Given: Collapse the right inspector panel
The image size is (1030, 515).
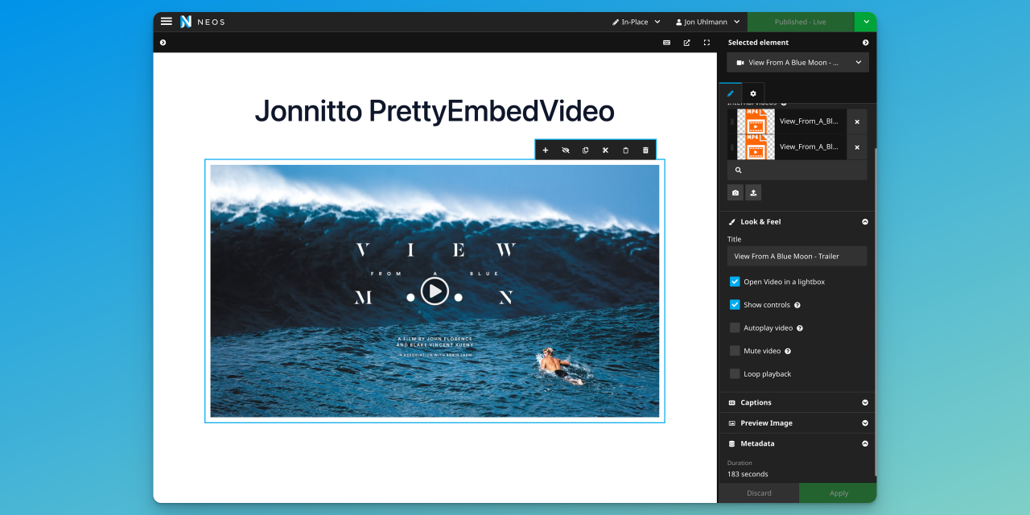Looking at the screenshot, I should point(866,43).
